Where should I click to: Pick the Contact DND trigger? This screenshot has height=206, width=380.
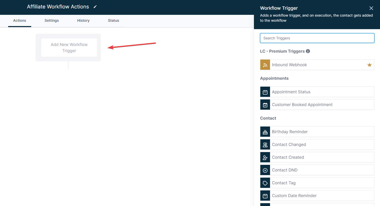pos(317,170)
